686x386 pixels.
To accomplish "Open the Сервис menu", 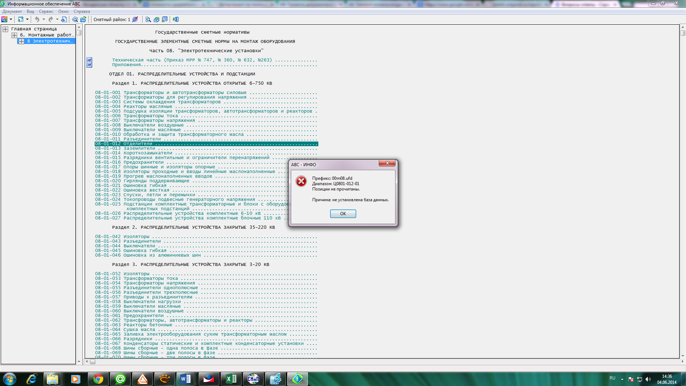I will point(46,11).
